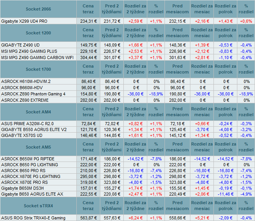Click Gigabyte B650M DS3H product name
This screenshot has width=255, height=221.
22,189
